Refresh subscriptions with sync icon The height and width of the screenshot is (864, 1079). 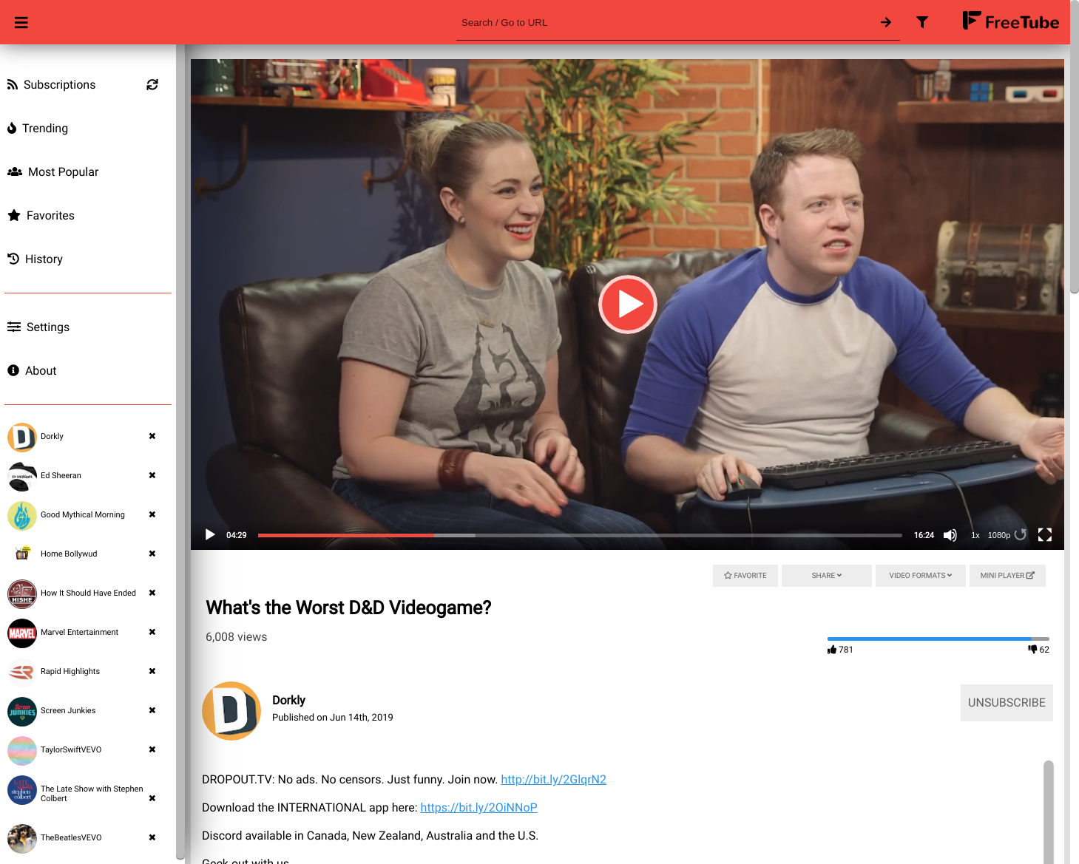point(152,85)
